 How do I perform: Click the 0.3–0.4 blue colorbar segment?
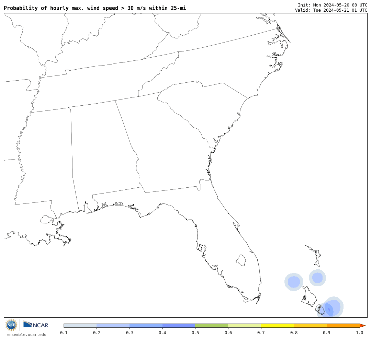146,326
